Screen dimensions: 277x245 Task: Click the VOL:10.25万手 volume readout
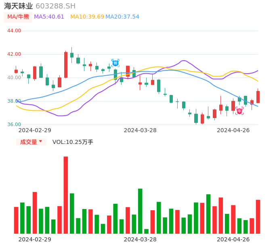[73, 142]
